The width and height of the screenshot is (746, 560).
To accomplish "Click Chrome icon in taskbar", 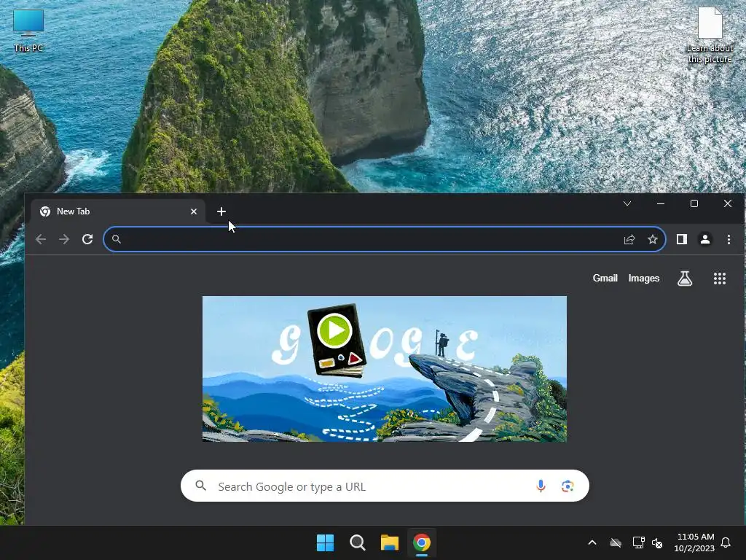I will (x=422, y=542).
